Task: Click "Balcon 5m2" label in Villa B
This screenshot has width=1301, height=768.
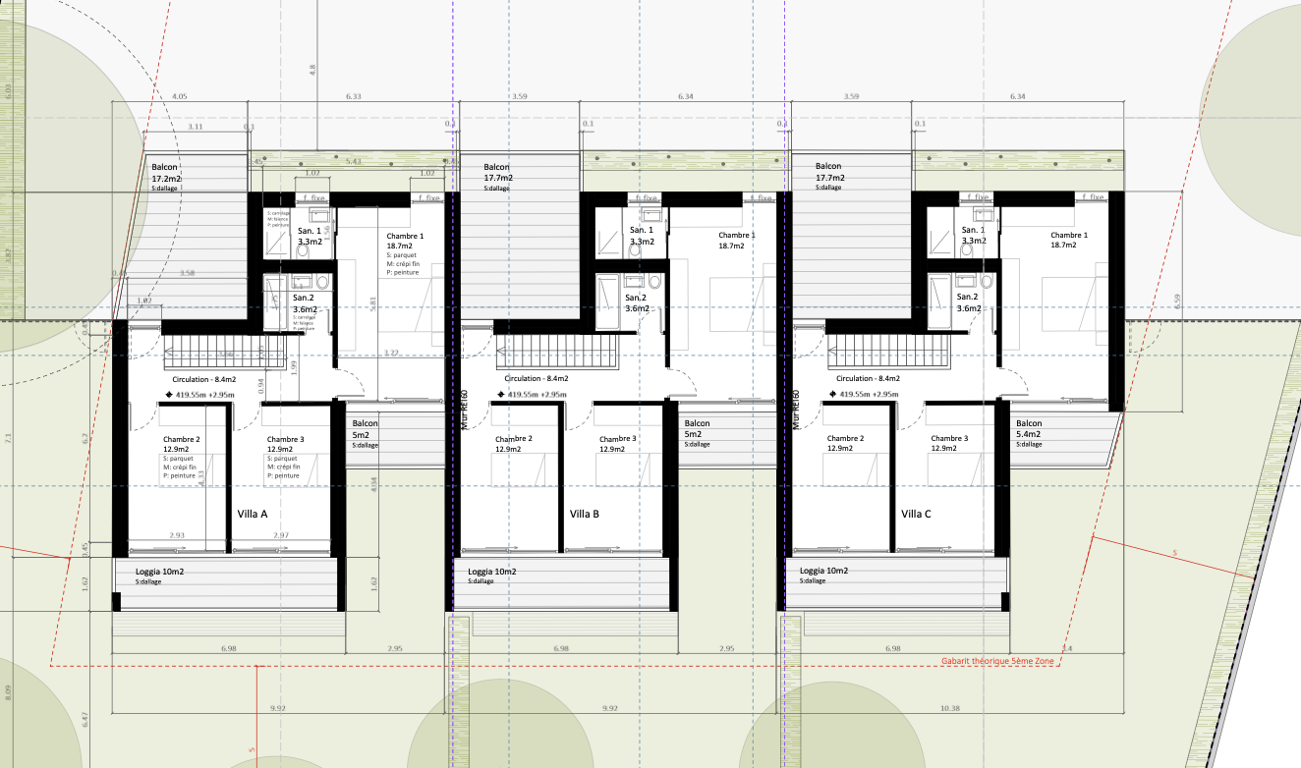Action: 697,429
